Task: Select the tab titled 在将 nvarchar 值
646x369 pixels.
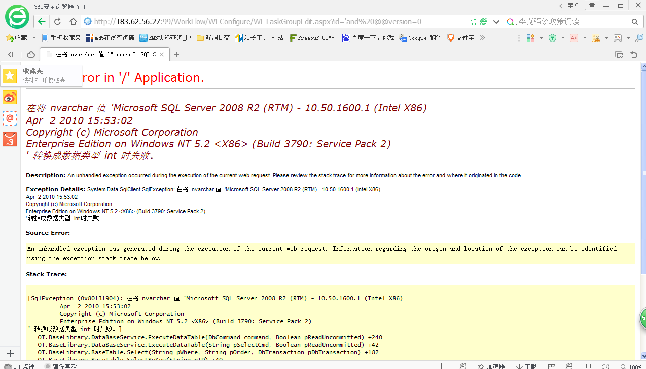Action: (104, 54)
